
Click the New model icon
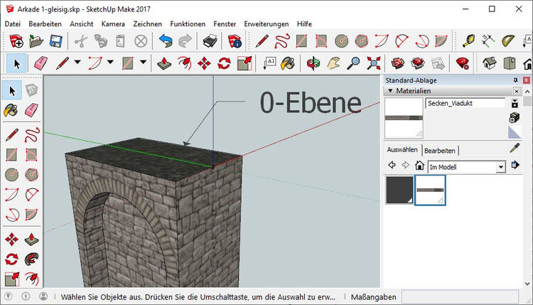tap(16, 41)
